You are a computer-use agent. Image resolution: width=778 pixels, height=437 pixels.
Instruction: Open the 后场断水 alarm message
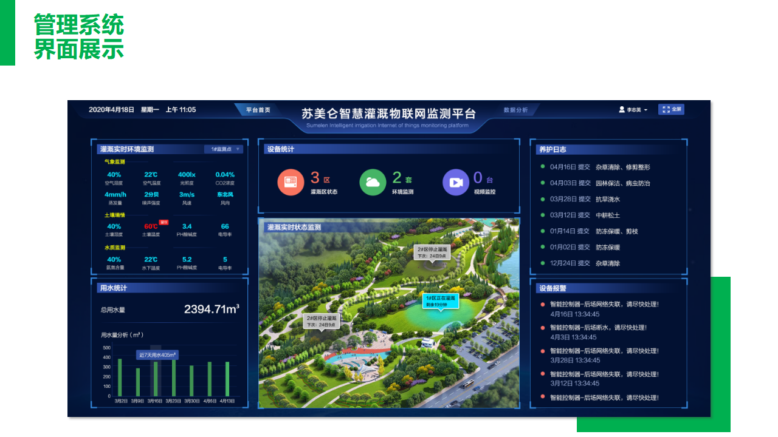598,327
